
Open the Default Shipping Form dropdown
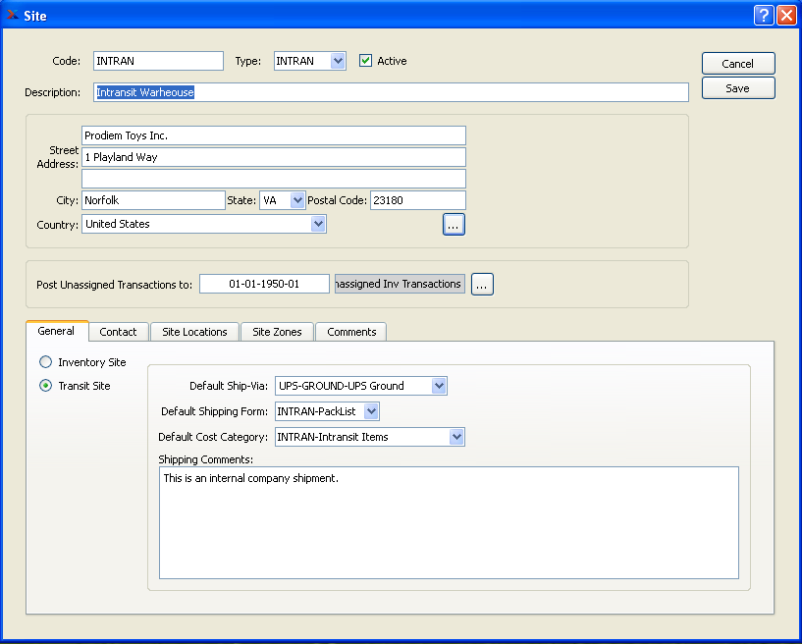(370, 411)
